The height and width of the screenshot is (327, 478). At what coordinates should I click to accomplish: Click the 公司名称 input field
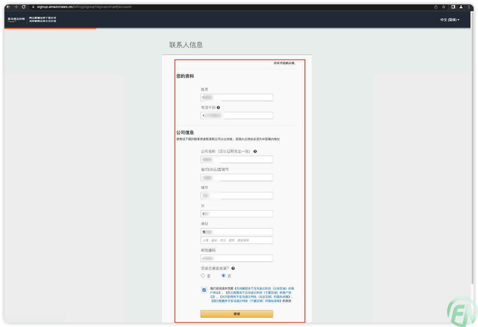click(237, 159)
